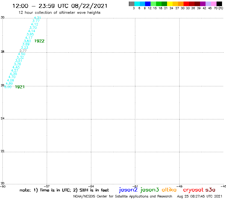The width and height of the screenshot is (226, 199).
Task: Click the longitude -51 axis label
Action: tap(135, 186)
